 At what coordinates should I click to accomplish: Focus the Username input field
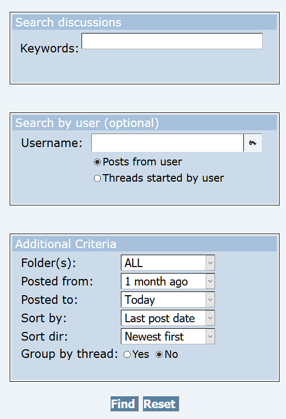point(167,143)
